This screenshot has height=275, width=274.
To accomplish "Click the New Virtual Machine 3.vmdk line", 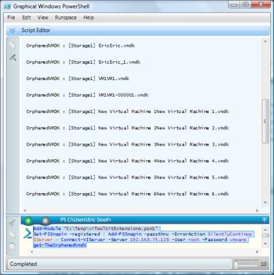I will [x=127, y=144].
